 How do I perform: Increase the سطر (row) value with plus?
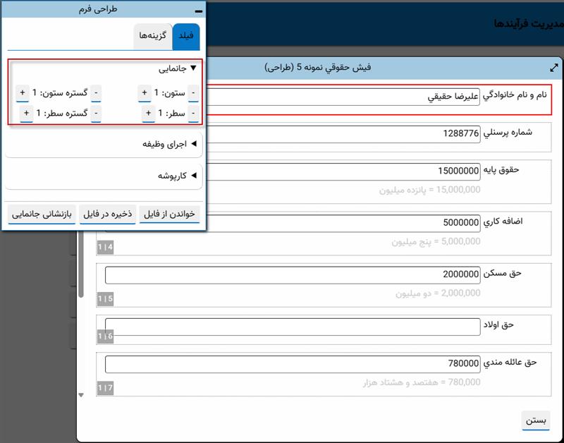click(x=148, y=114)
